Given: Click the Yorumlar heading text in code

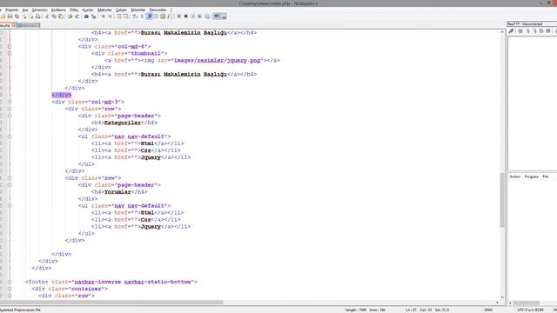Looking at the screenshot, I should 117,192.
